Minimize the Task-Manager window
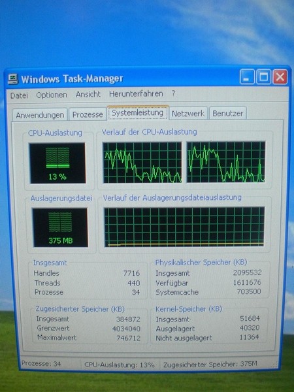 (x=247, y=76)
